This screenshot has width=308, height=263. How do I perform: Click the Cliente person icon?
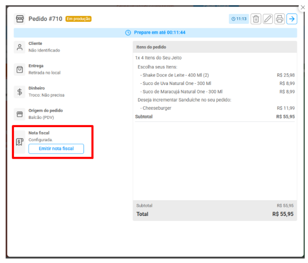coord(20,47)
